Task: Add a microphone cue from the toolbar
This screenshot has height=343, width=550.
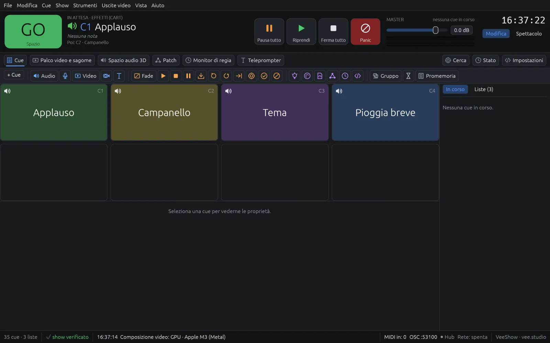Action: point(65,76)
